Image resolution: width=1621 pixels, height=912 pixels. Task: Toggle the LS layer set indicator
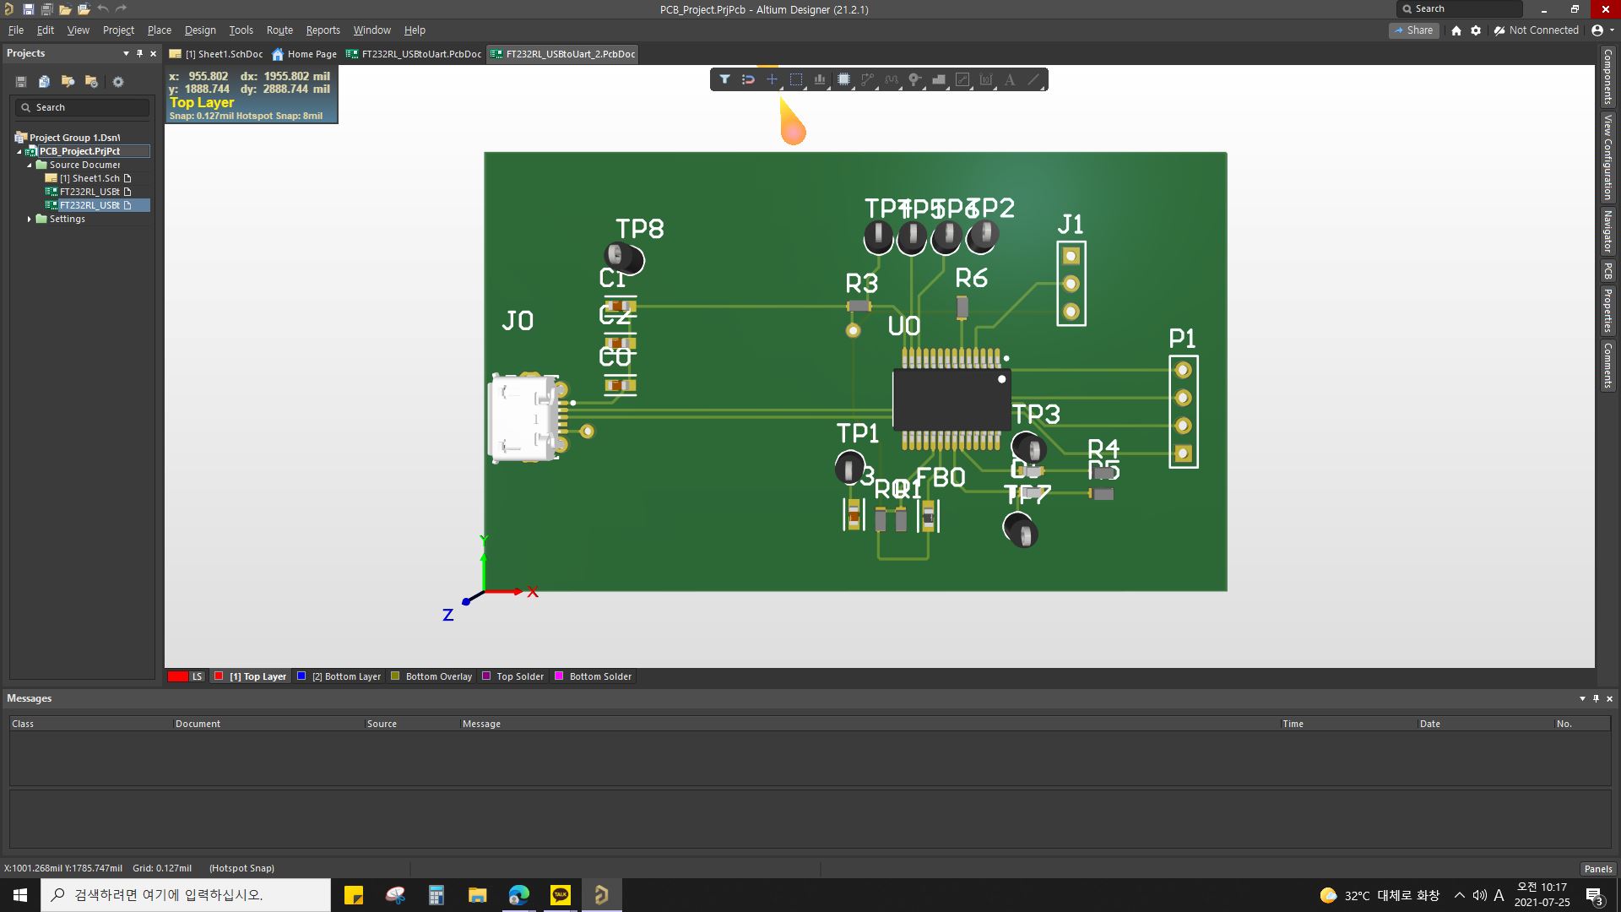pos(186,676)
